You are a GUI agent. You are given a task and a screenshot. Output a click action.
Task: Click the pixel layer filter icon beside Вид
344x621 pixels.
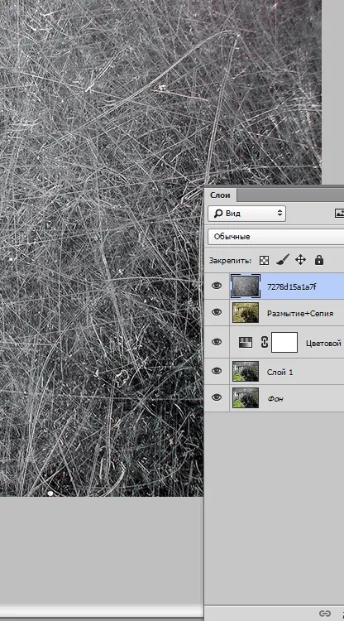339,214
